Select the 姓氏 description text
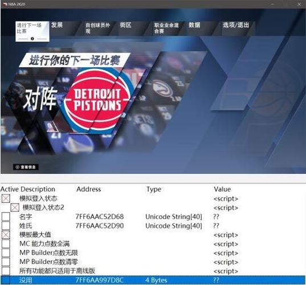306x285 pixels. [26, 226]
